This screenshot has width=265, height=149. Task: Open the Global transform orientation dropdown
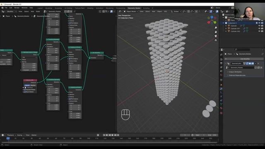point(176,12)
